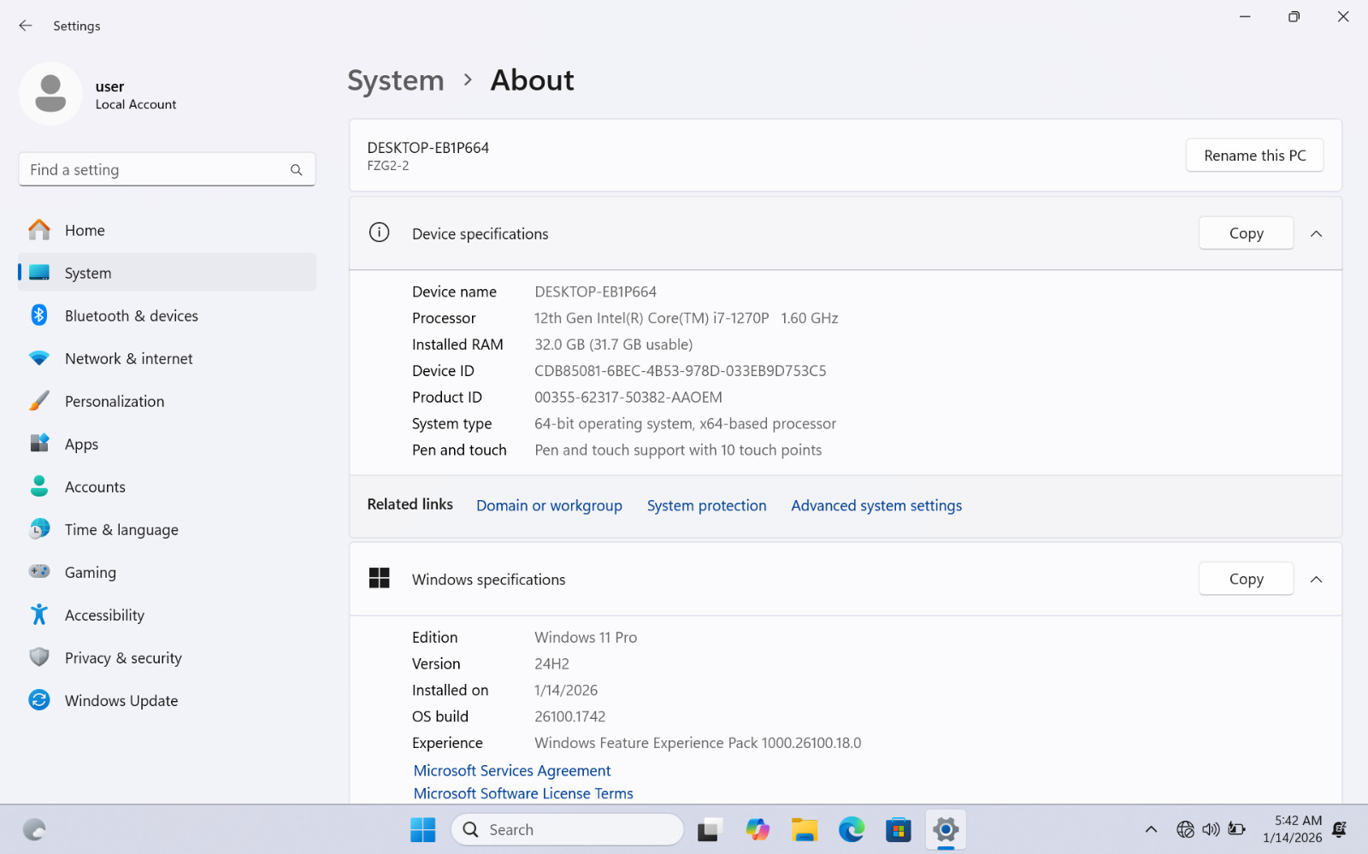Open File Explorer from taskbar
Screen dimensions: 1368x854
pyautogui.click(x=804, y=829)
